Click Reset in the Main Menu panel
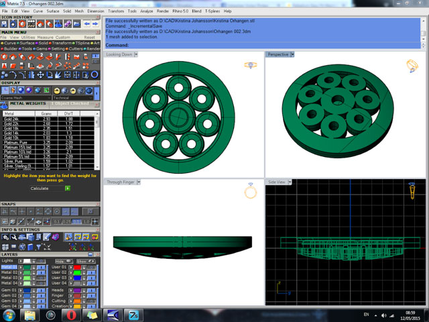 pos(89,38)
